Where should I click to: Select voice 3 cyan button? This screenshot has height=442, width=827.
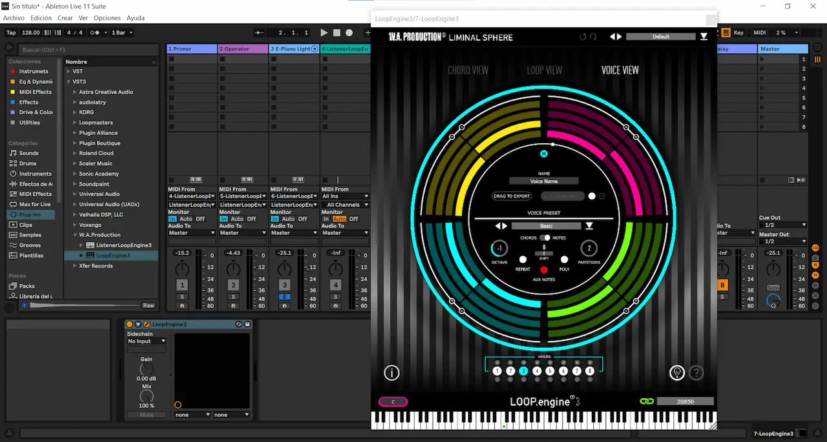(x=523, y=371)
